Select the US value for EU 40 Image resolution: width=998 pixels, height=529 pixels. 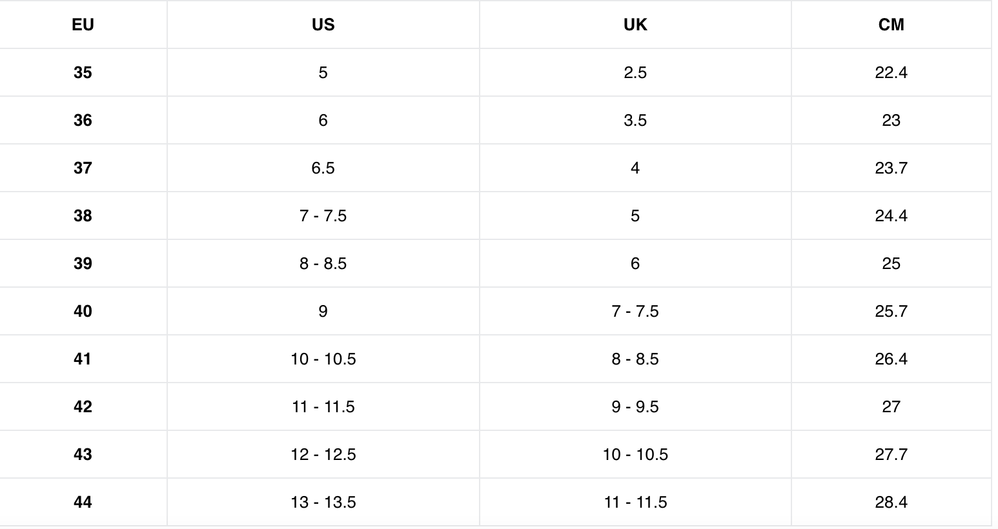click(323, 311)
